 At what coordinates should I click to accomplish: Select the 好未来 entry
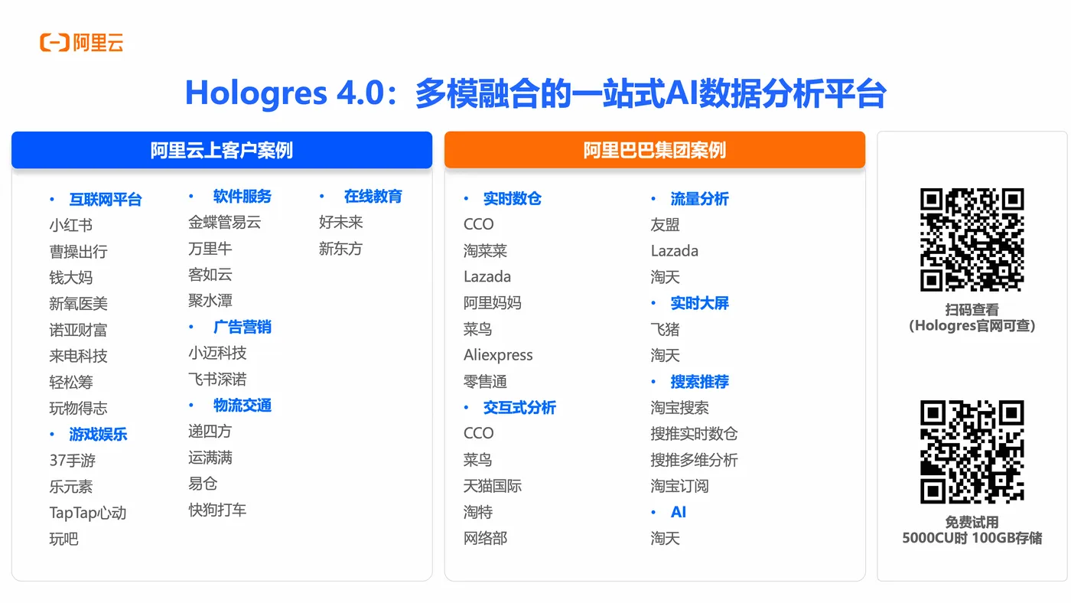(x=341, y=223)
